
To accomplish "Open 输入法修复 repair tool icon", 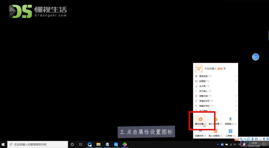I will (216, 119).
